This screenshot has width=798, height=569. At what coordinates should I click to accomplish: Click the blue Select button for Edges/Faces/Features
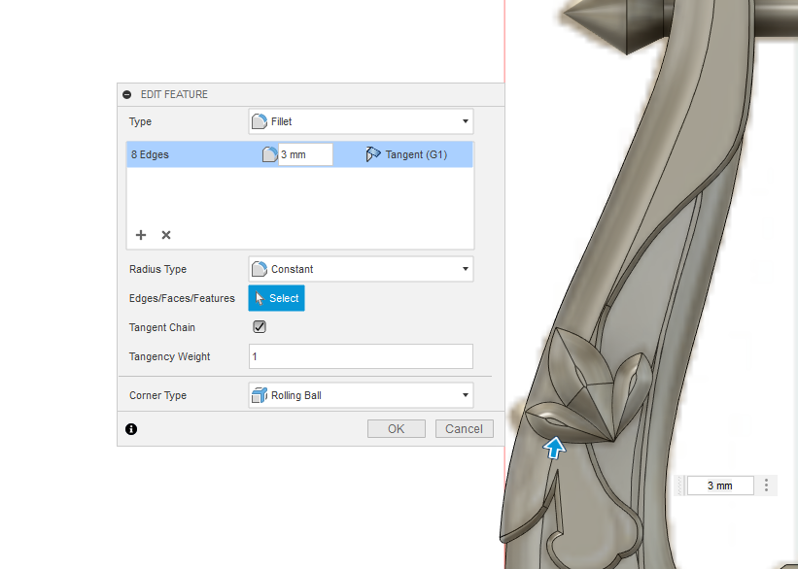[276, 297]
